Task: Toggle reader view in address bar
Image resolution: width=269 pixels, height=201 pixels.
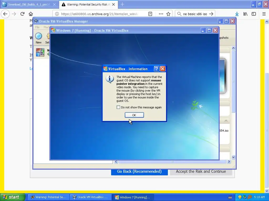Action: tap(150, 14)
